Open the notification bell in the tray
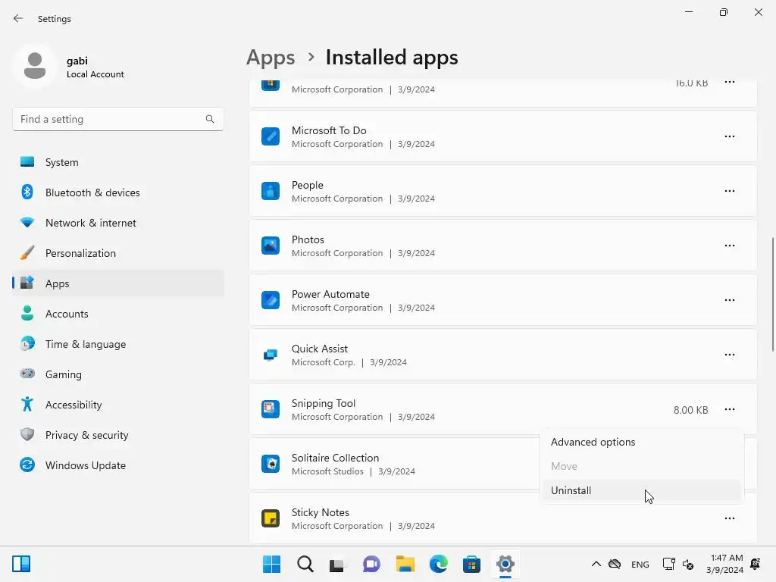 pyautogui.click(x=756, y=564)
